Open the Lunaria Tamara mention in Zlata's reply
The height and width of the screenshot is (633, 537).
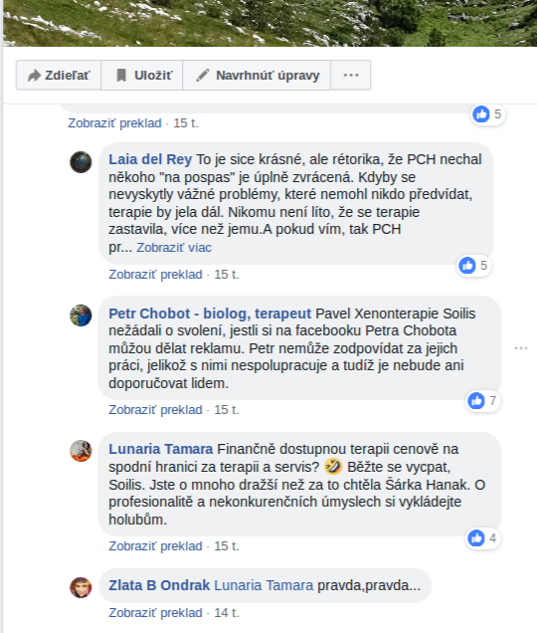(x=264, y=585)
